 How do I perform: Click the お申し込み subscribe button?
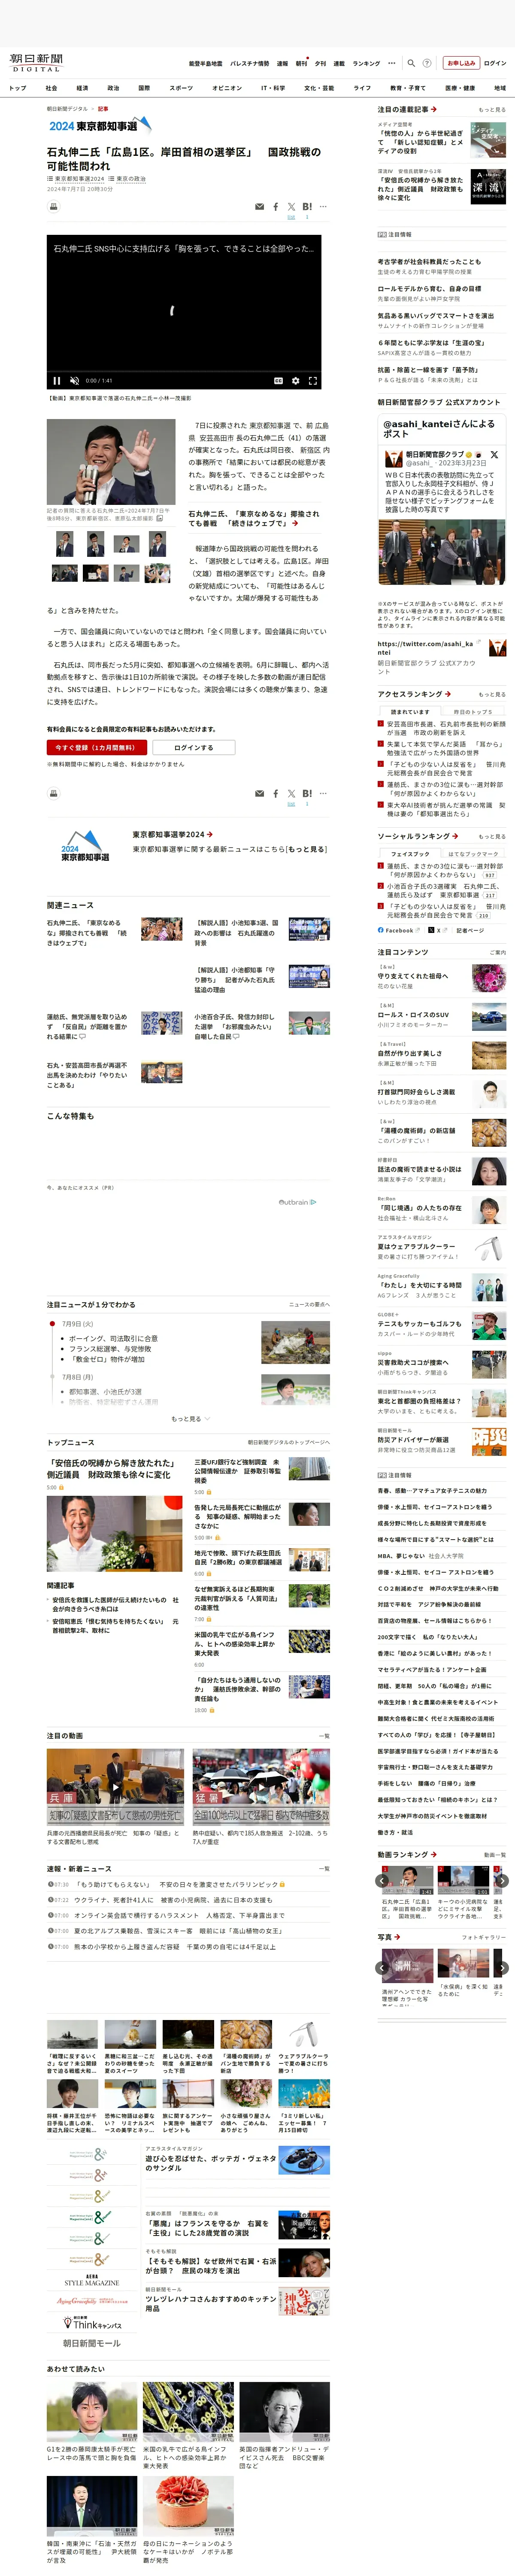coord(461,63)
